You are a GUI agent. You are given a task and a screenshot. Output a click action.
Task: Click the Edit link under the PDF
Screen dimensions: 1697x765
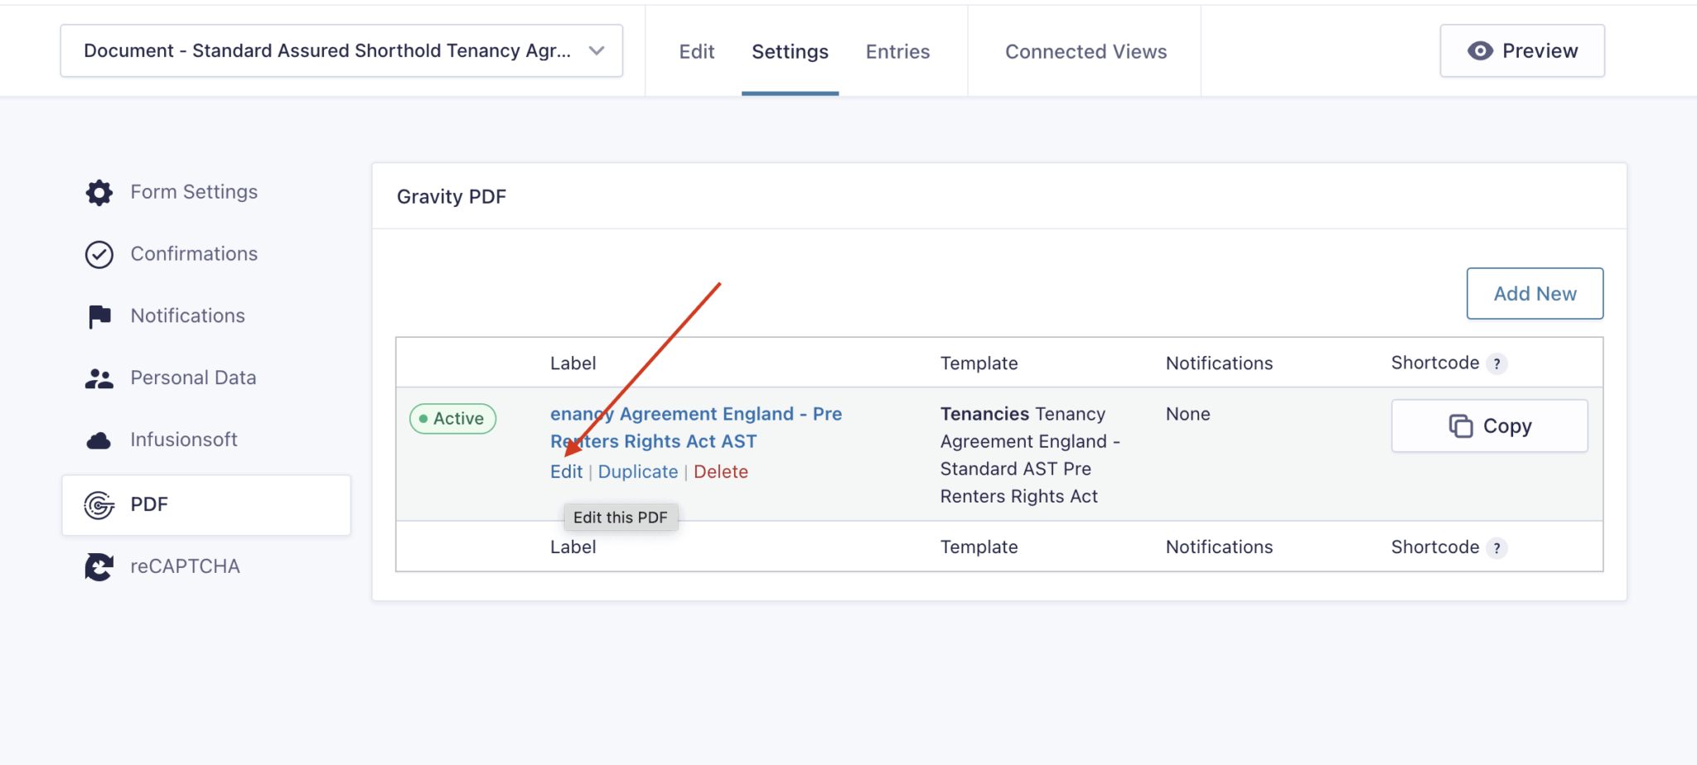pyautogui.click(x=566, y=472)
